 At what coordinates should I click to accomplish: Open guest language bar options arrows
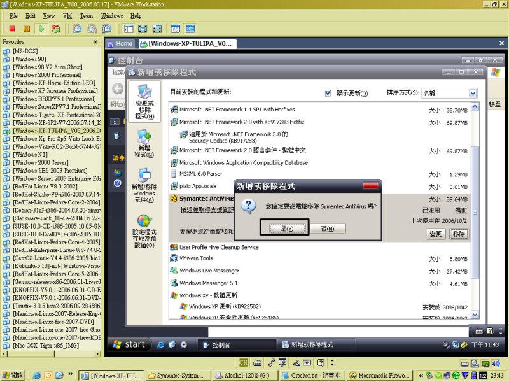(501, 331)
